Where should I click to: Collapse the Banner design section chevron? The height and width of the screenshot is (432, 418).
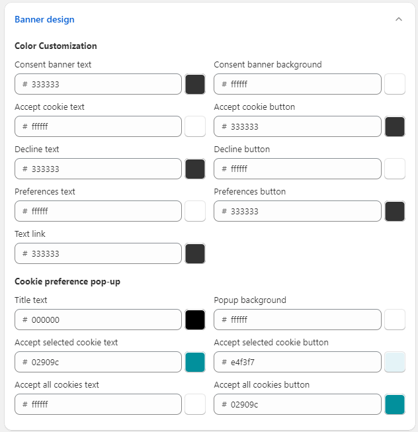tap(398, 19)
